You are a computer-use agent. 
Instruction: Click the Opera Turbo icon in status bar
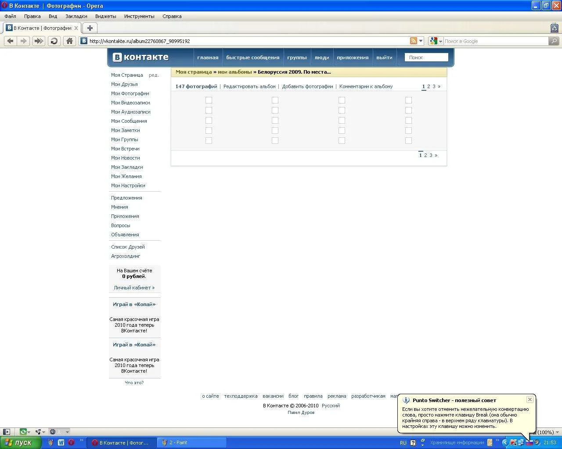(x=53, y=432)
